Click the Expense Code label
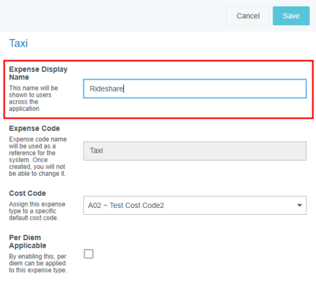The height and width of the screenshot is (285, 316). (x=34, y=128)
